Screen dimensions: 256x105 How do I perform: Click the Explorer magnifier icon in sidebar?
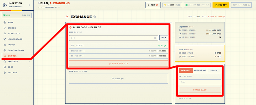(5, 61)
